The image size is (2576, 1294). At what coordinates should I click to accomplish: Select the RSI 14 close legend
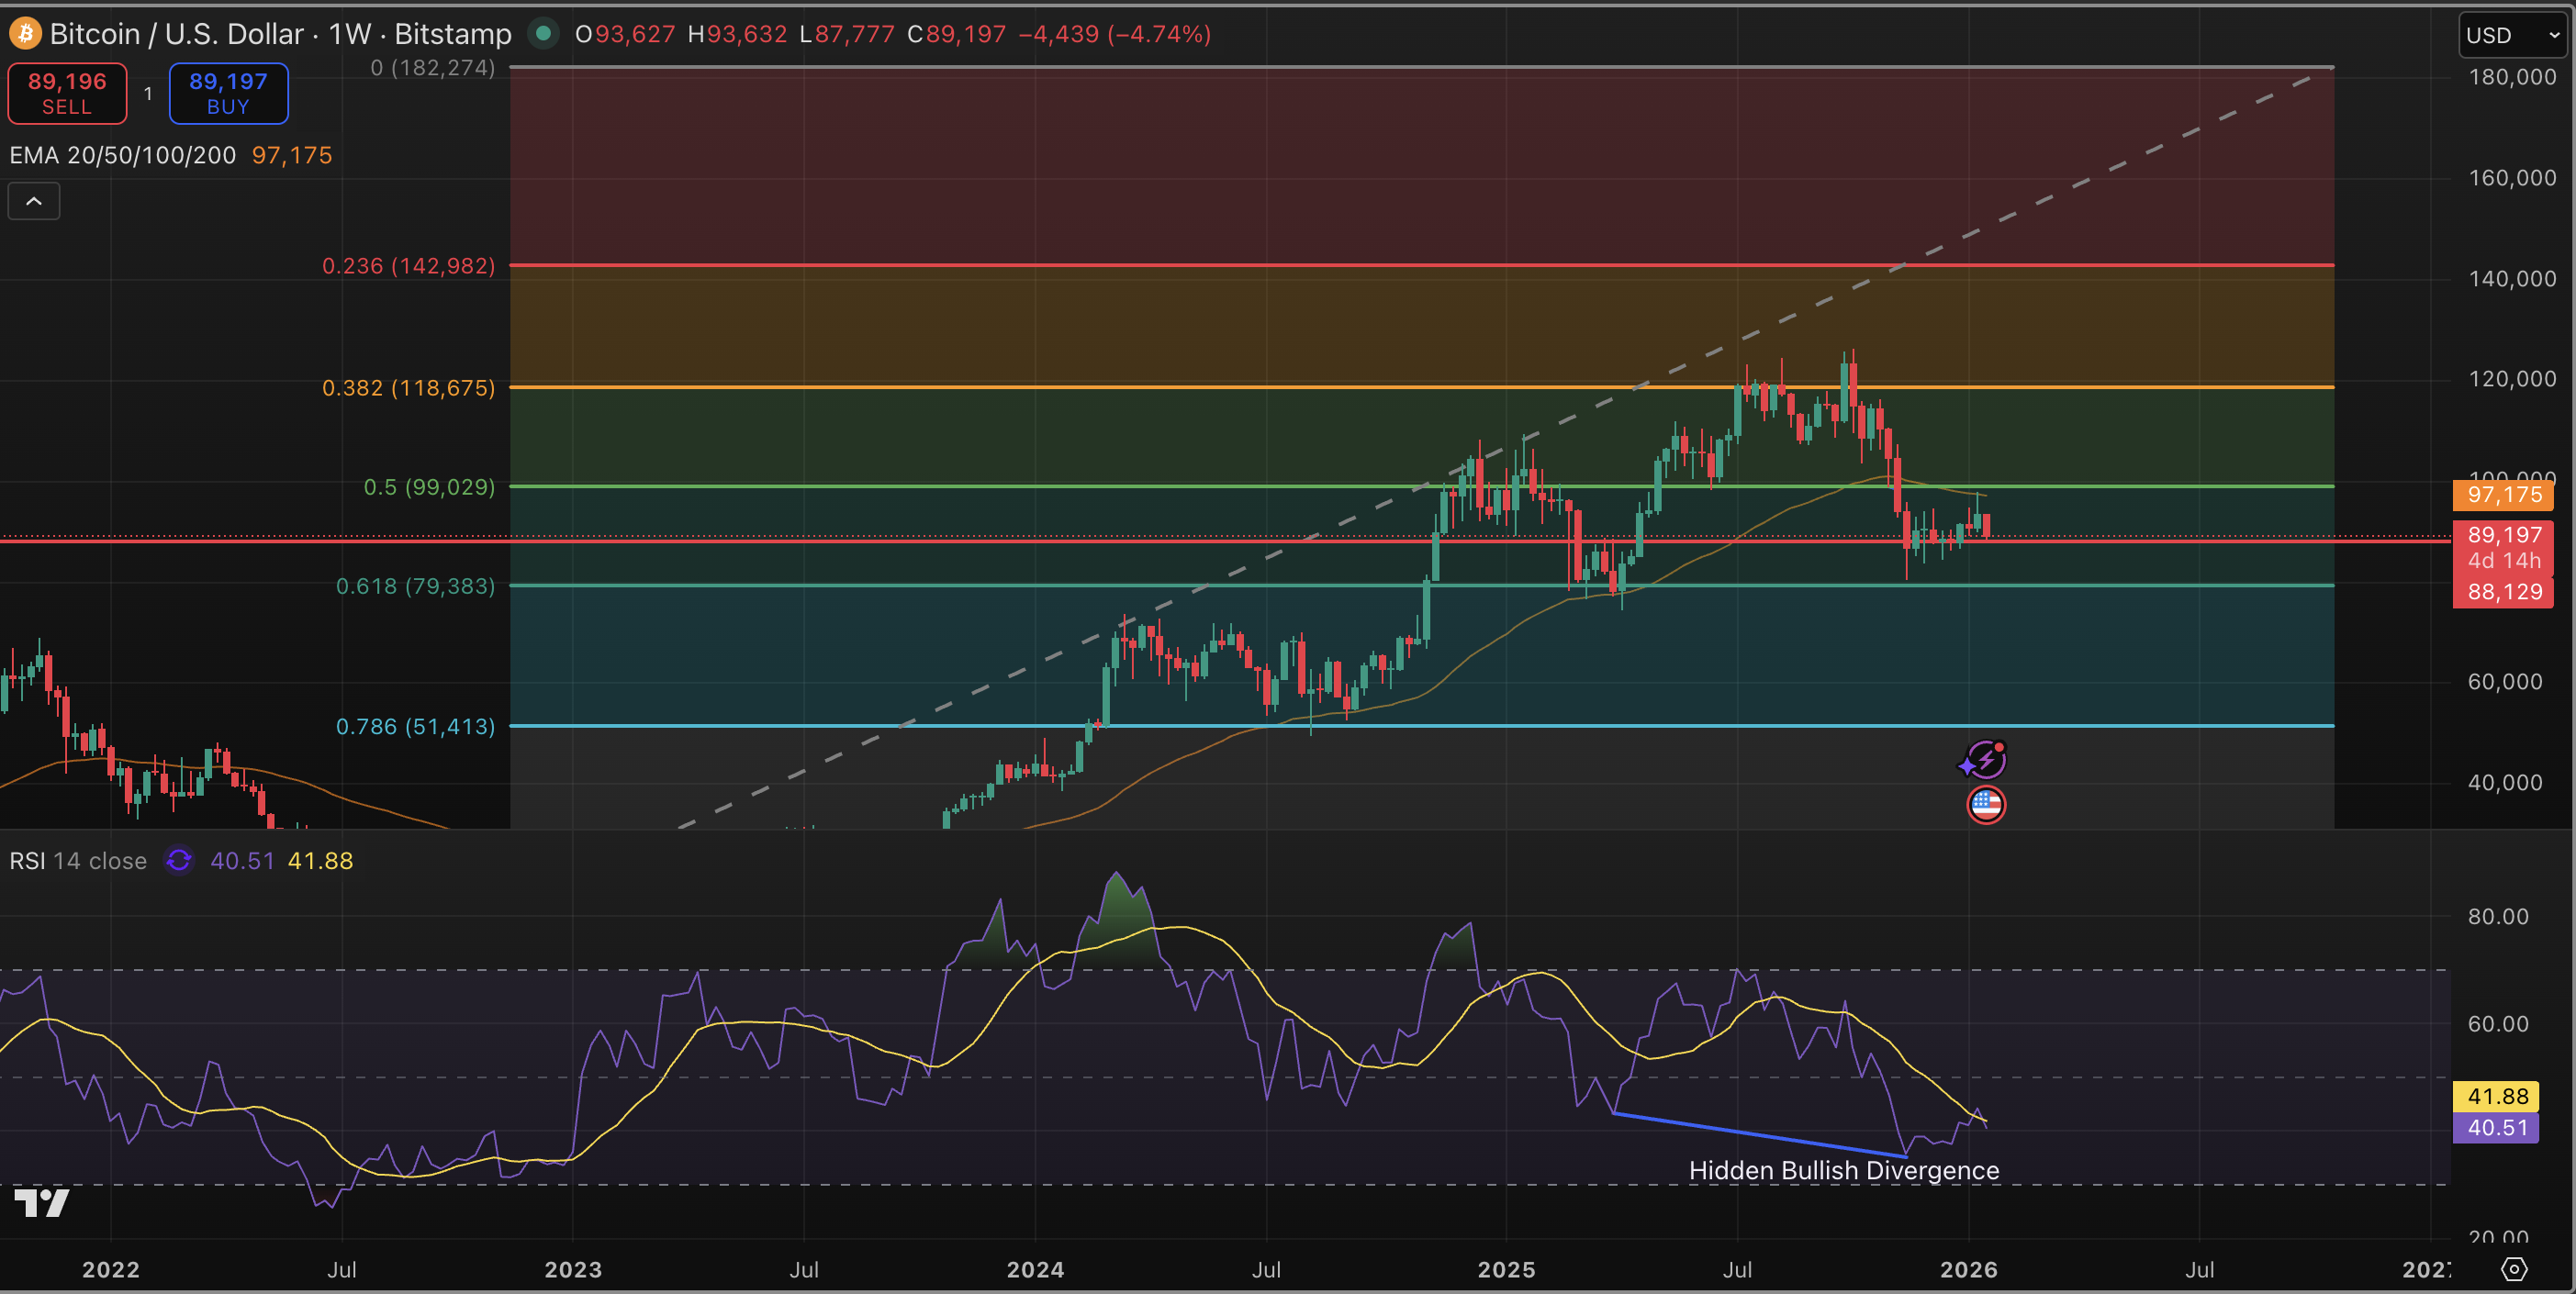[x=78, y=861]
